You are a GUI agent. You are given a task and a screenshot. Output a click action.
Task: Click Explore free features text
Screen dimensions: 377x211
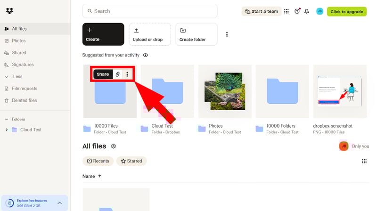tap(32, 201)
